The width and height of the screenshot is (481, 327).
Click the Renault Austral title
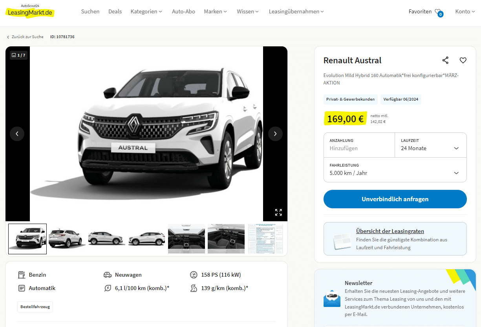[x=352, y=60]
